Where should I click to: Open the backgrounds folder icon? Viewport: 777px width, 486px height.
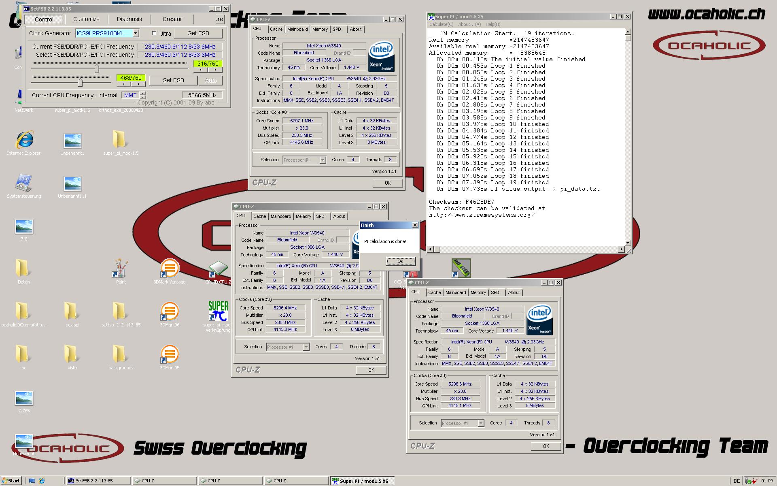point(119,354)
